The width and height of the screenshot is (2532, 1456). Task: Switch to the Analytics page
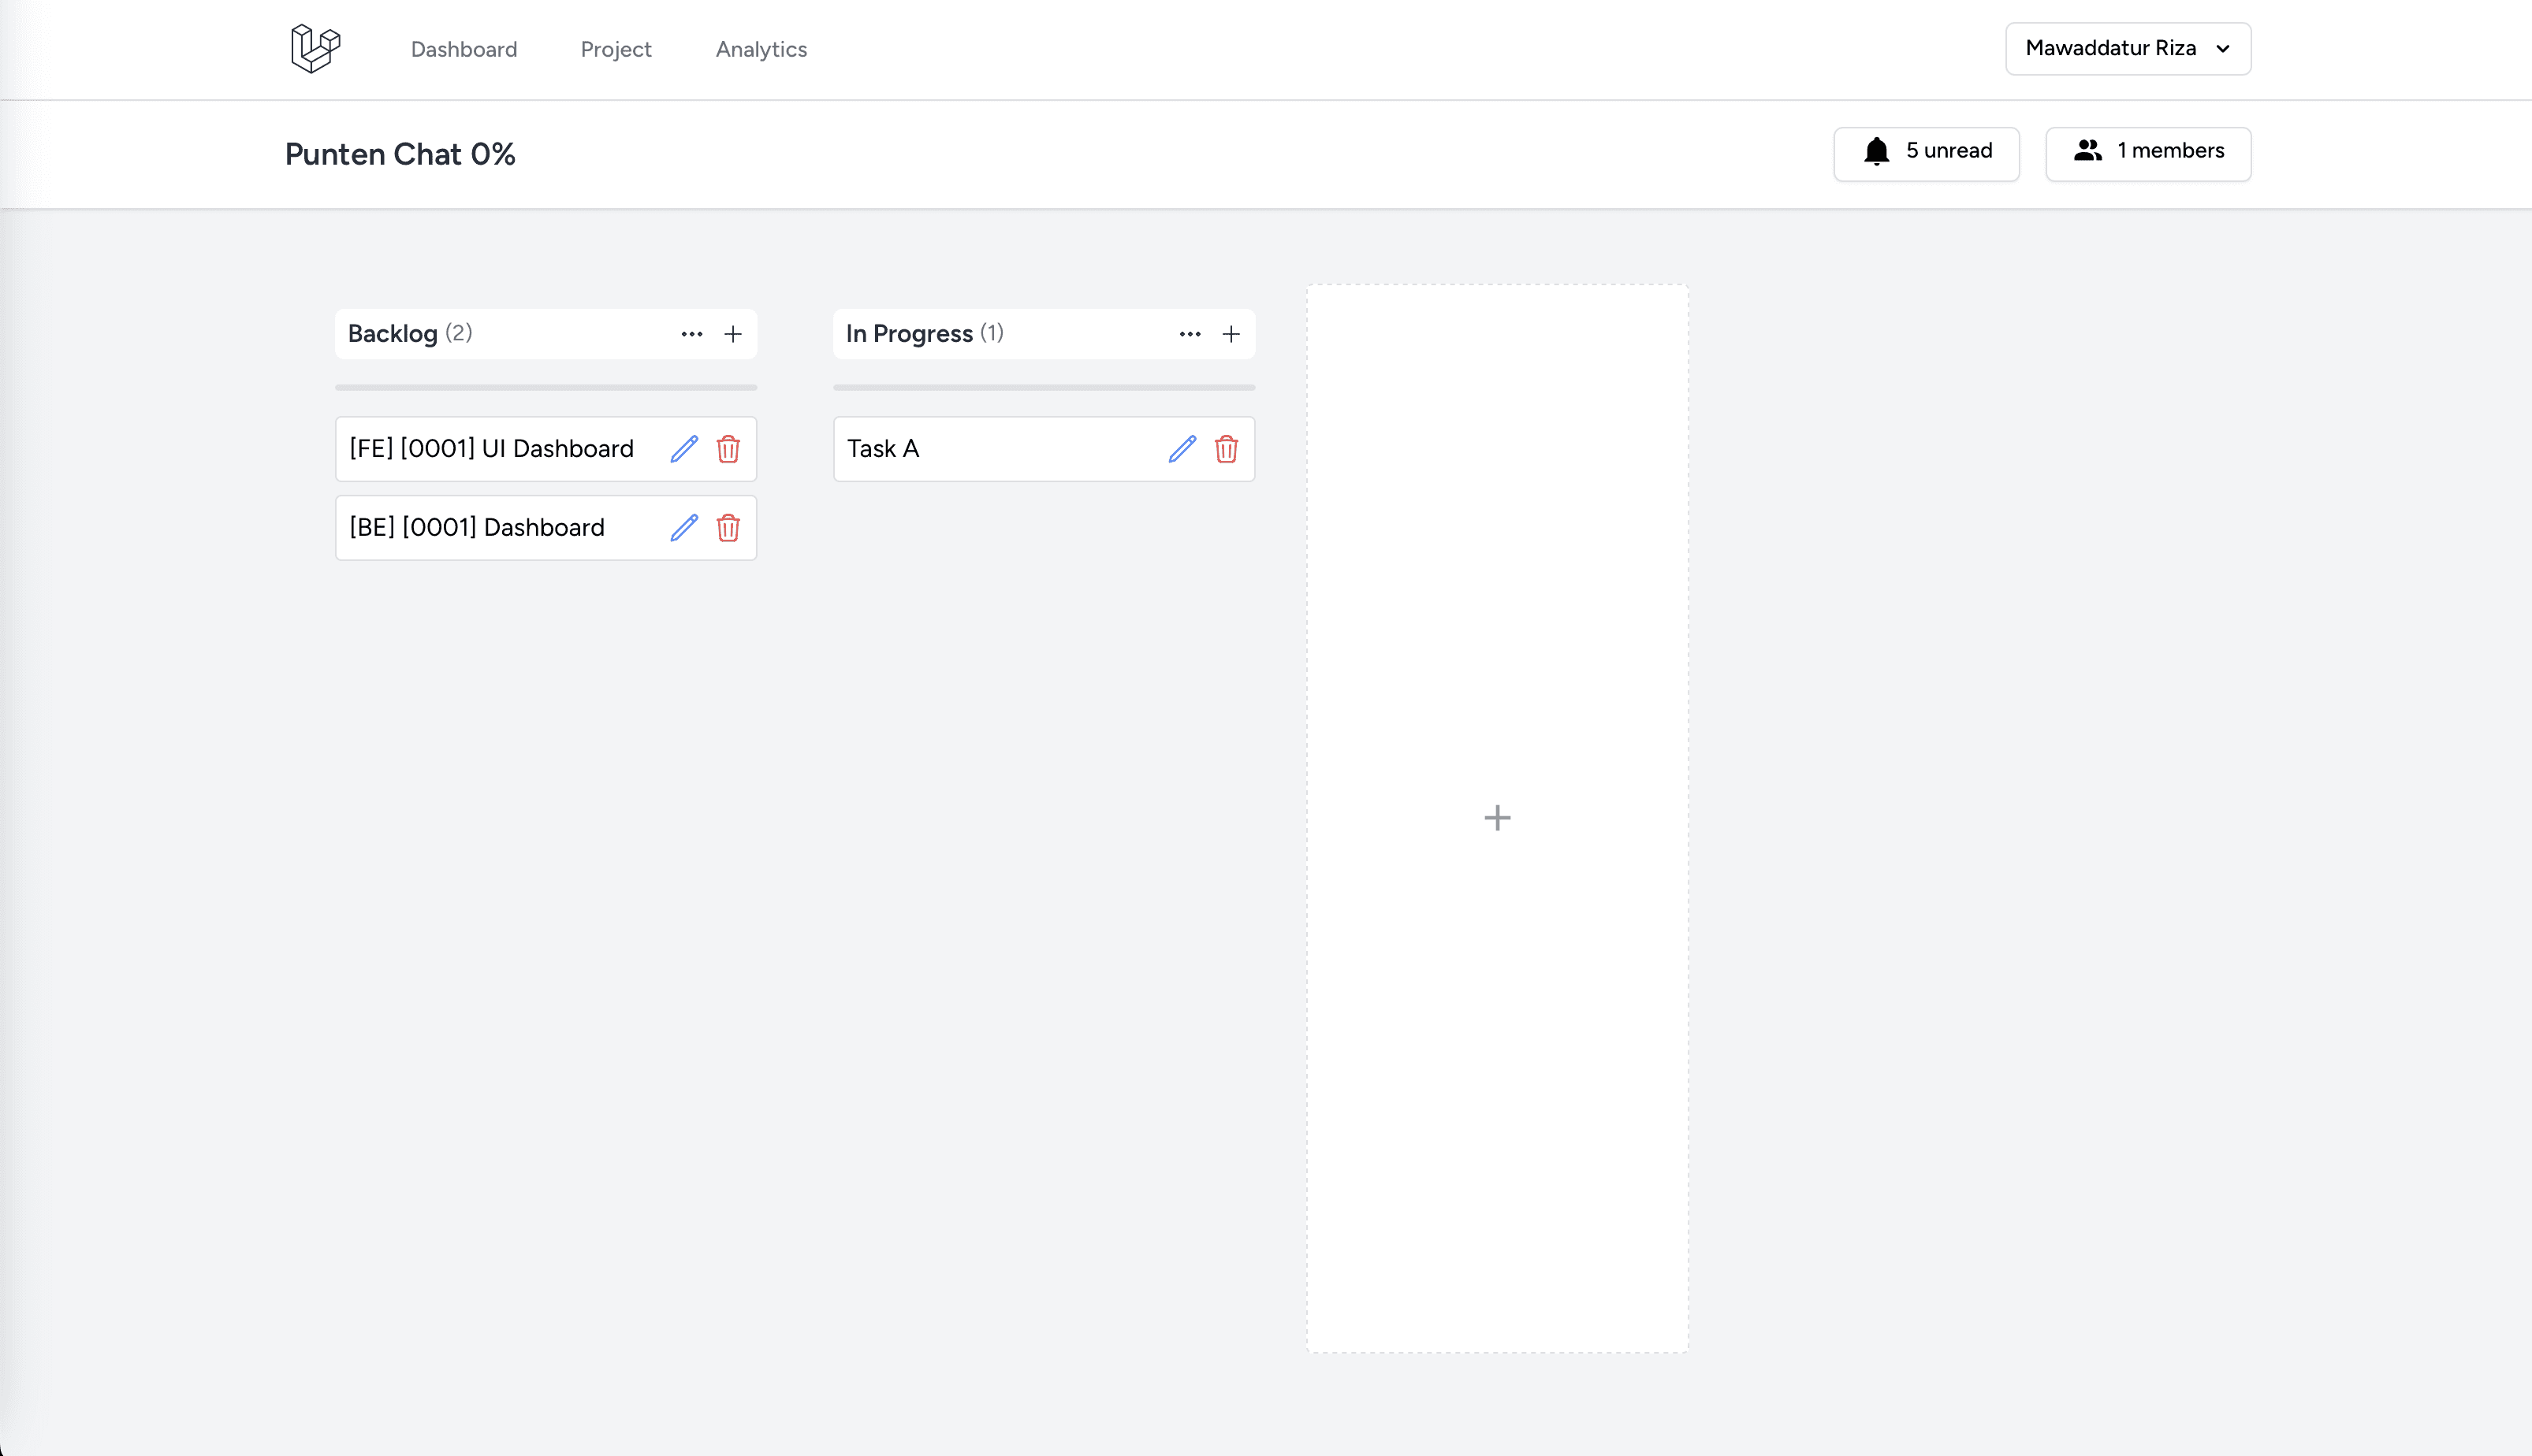(x=761, y=49)
